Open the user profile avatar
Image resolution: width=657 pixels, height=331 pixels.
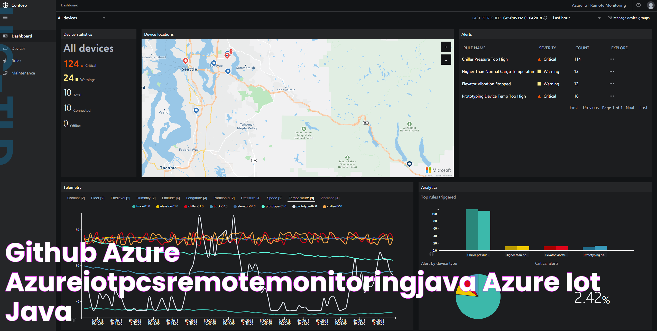coord(651,5)
